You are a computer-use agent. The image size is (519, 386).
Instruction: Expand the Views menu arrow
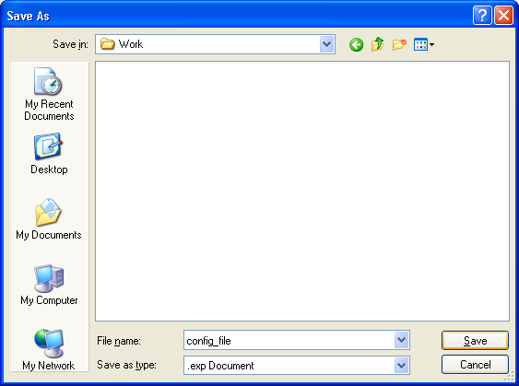[432, 44]
